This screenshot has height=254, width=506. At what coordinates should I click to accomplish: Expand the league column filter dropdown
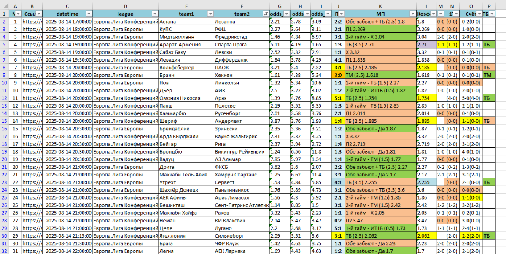coord(155,14)
